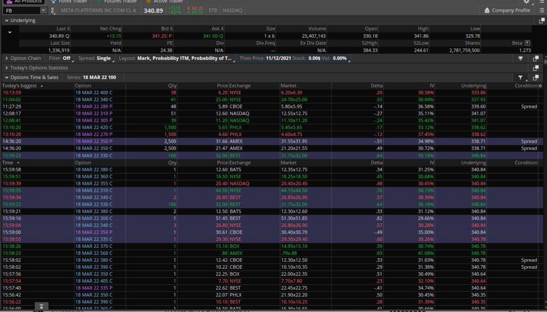Open the Filter: Off dropdown
The image size is (547, 312).
click(62, 58)
